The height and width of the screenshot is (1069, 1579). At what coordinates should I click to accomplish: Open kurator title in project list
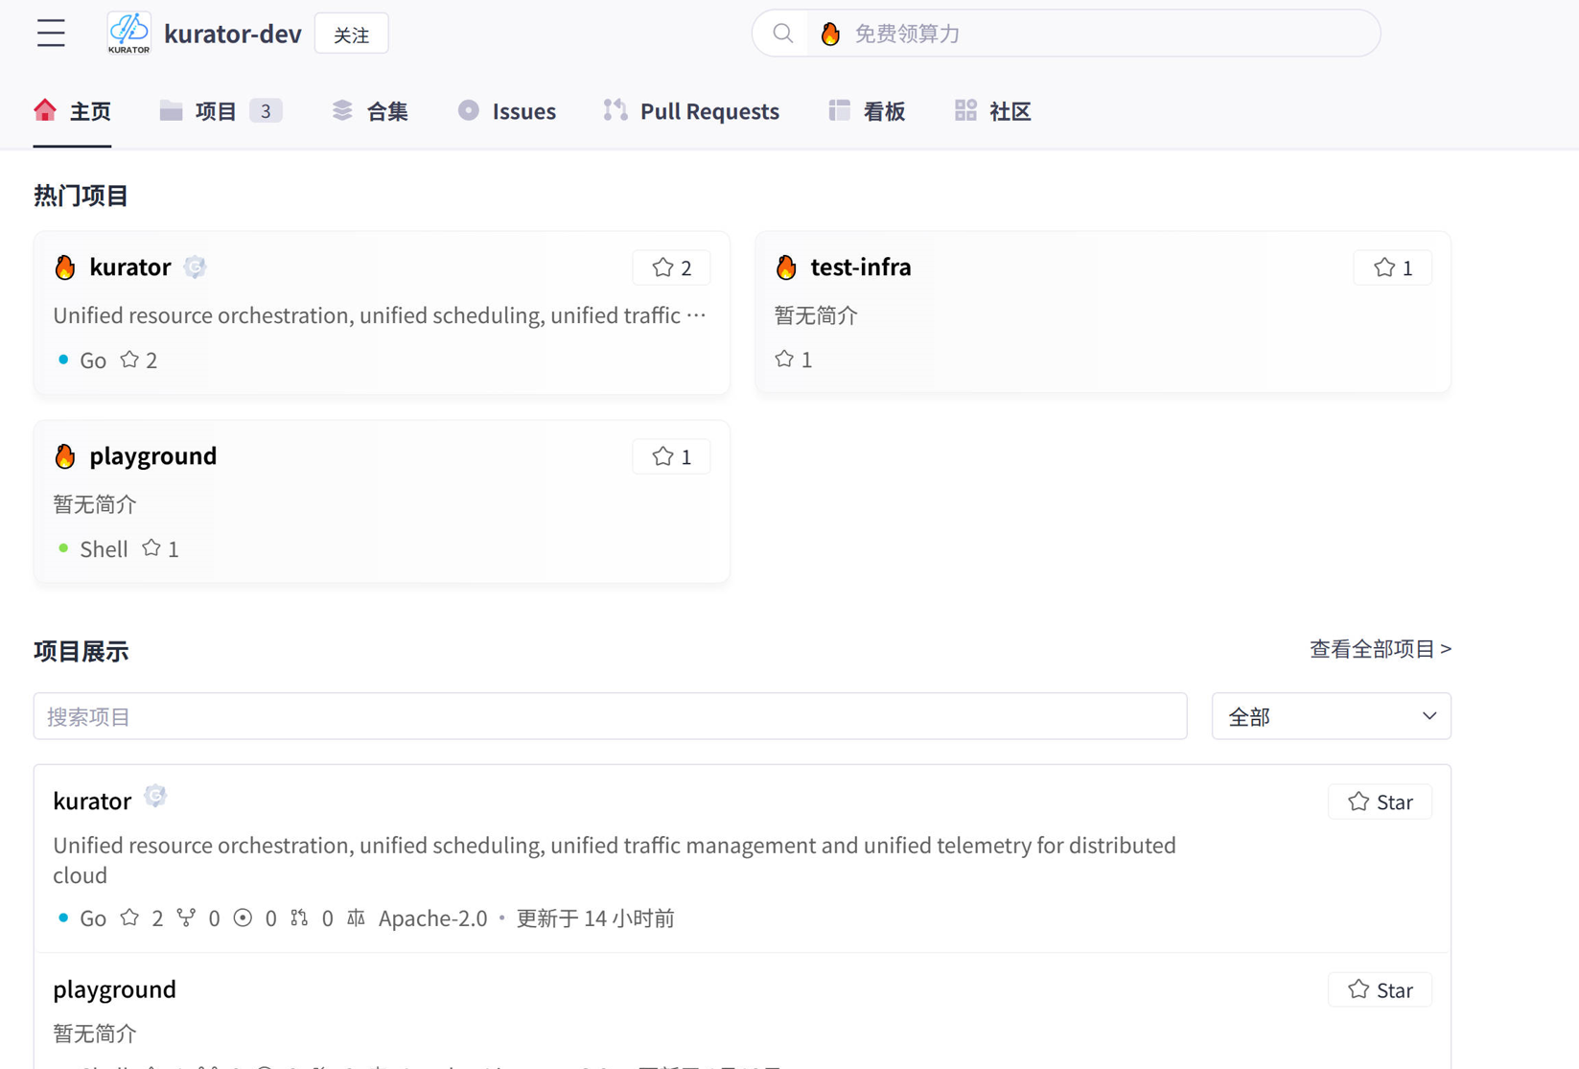pos(92,801)
